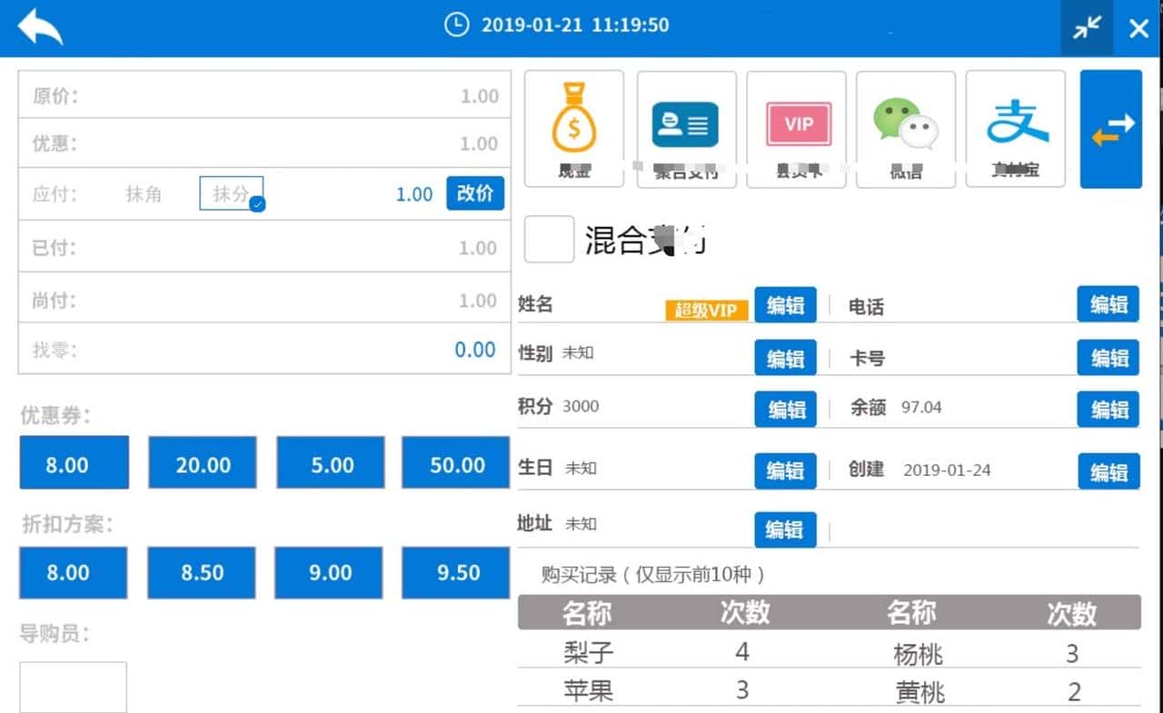Enable the 混合支付 mixed payment checkbox
Image resolution: width=1163 pixels, height=713 pixels.
point(549,239)
